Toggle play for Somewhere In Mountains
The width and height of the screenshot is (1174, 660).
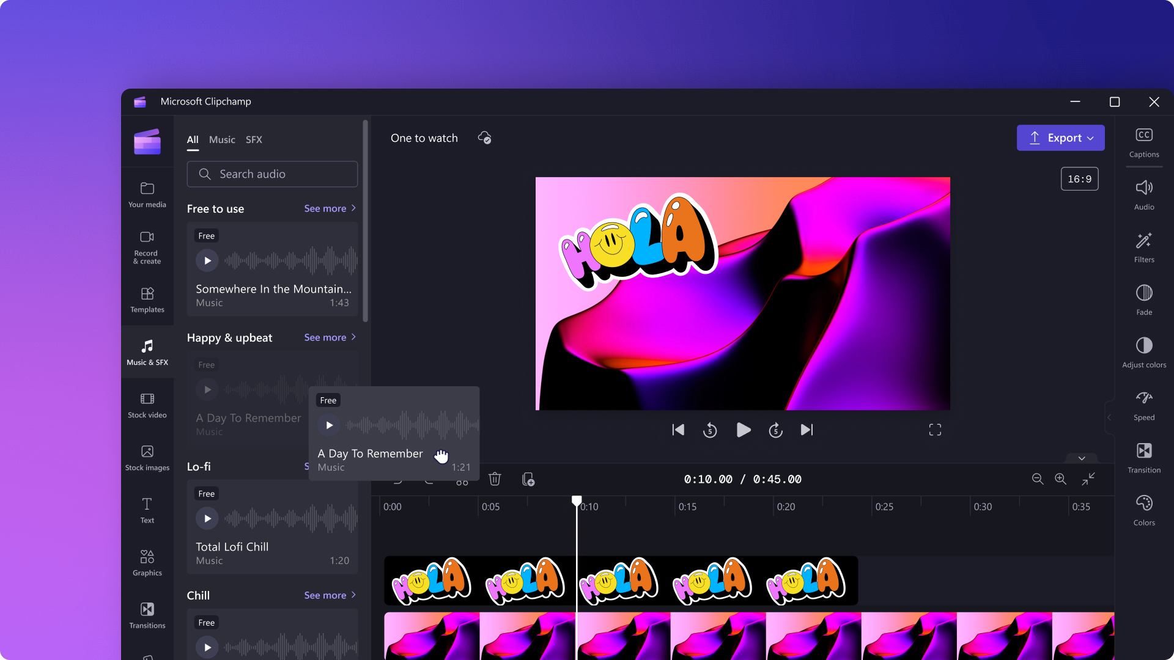click(x=207, y=260)
